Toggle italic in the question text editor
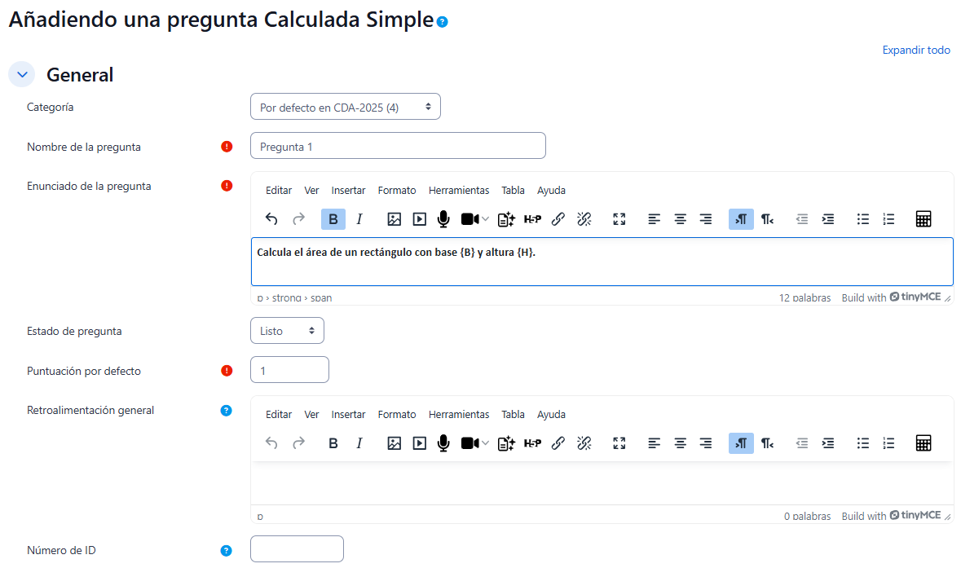 pyautogui.click(x=359, y=219)
